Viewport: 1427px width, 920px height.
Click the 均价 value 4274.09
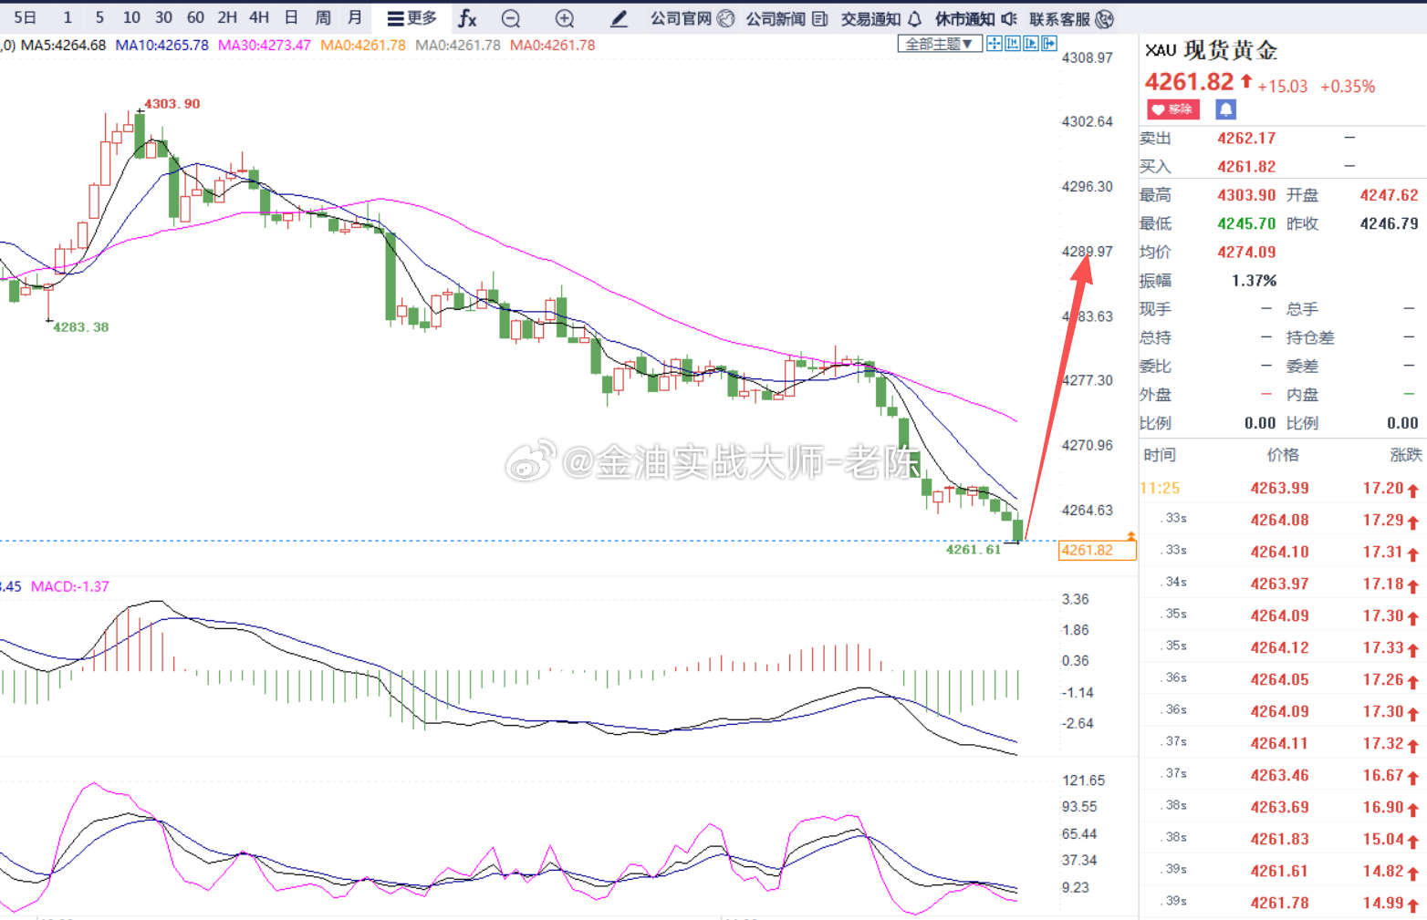click(1246, 252)
